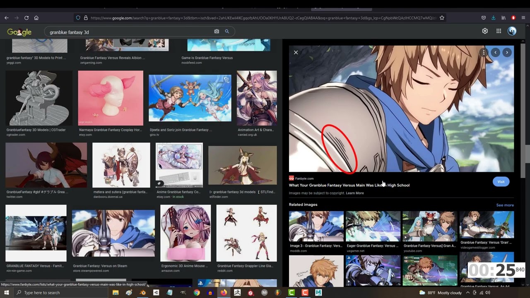Open related image from usgamer.net

tap(373, 226)
